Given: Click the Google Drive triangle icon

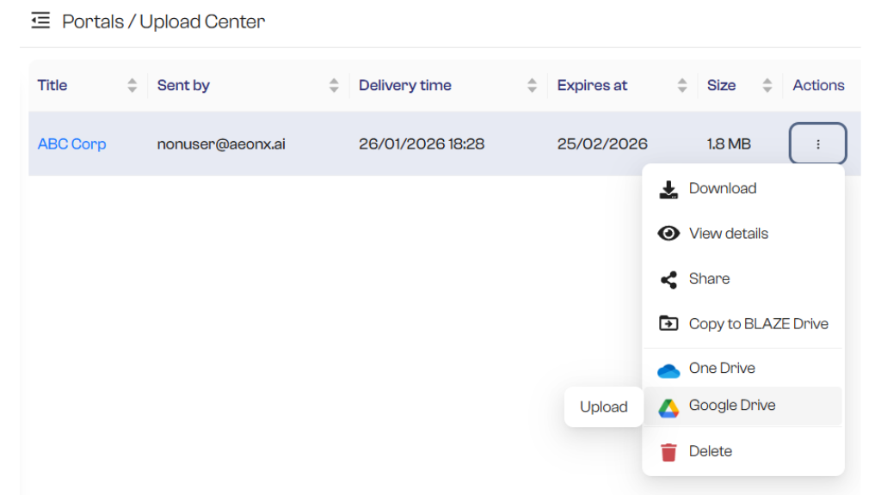Looking at the screenshot, I should (668, 406).
